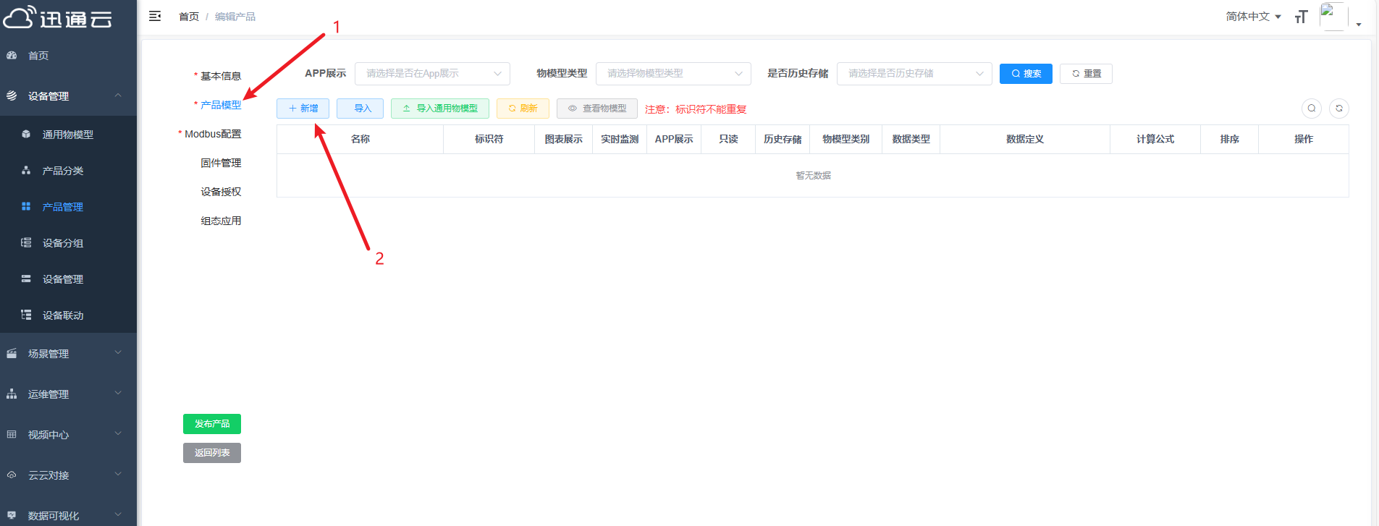This screenshot has width=1379, height=526.
Task: Click the font size icon in header
Action: tap(1301, 17)
